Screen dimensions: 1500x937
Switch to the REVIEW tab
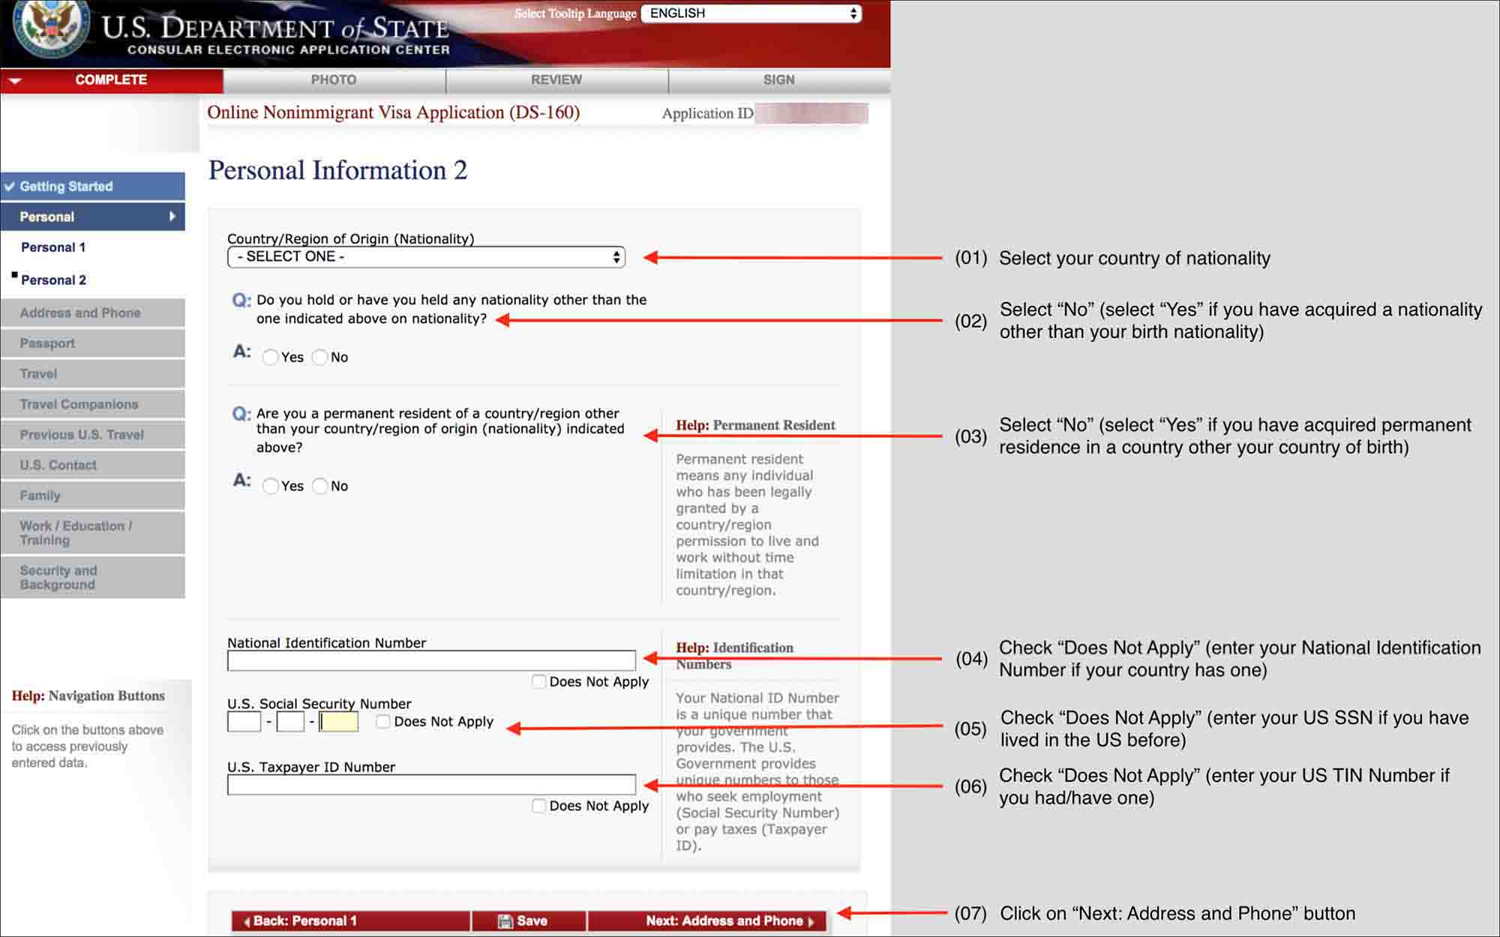pyautogui.click(x=556, y=80)
